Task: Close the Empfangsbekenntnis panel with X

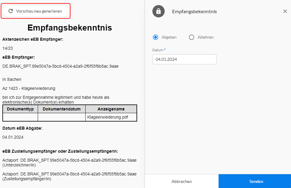Action: [285, 11]
